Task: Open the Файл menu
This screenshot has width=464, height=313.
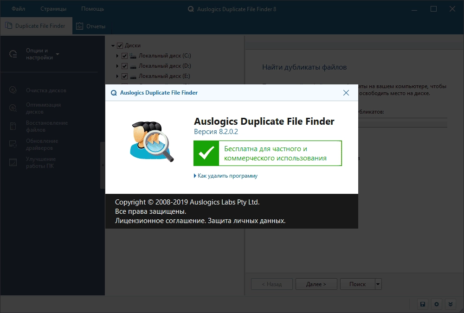Action: pyautogui.click(x=18, y=9)
